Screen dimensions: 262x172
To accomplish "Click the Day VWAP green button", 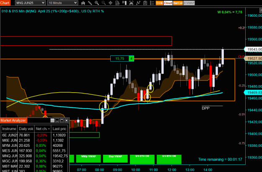I will point(115,159).
